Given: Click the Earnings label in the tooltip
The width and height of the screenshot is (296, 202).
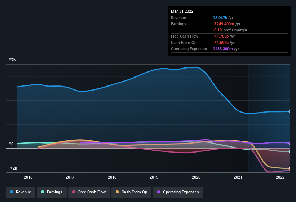Looking at the screenshot, I should pos(178,24).
